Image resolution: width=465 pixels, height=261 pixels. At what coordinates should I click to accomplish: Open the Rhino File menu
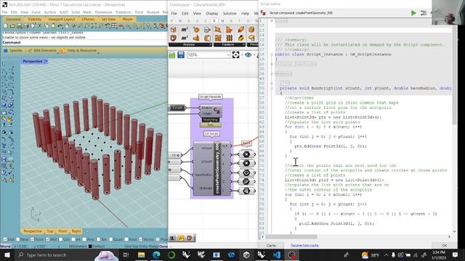click(5, 12)
